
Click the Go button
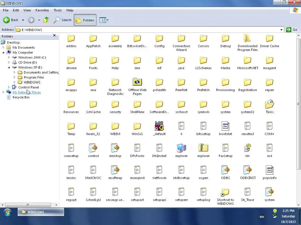(292, 30)
